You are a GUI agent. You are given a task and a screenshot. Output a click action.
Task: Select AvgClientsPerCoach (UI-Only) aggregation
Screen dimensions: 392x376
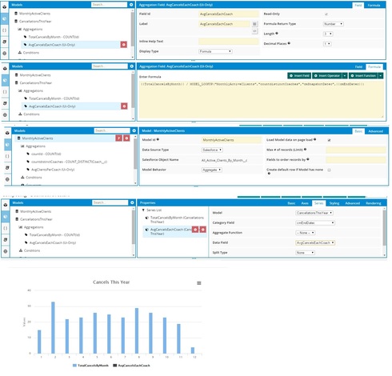coord(53,170)
